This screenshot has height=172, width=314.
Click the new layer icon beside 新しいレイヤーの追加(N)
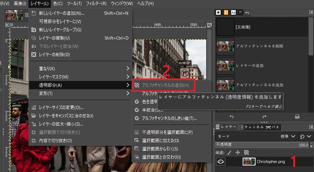[34, 13]
